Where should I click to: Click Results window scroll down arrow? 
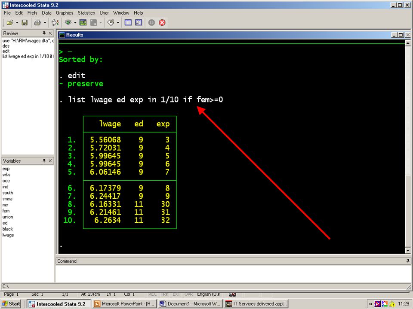point(408,250)
